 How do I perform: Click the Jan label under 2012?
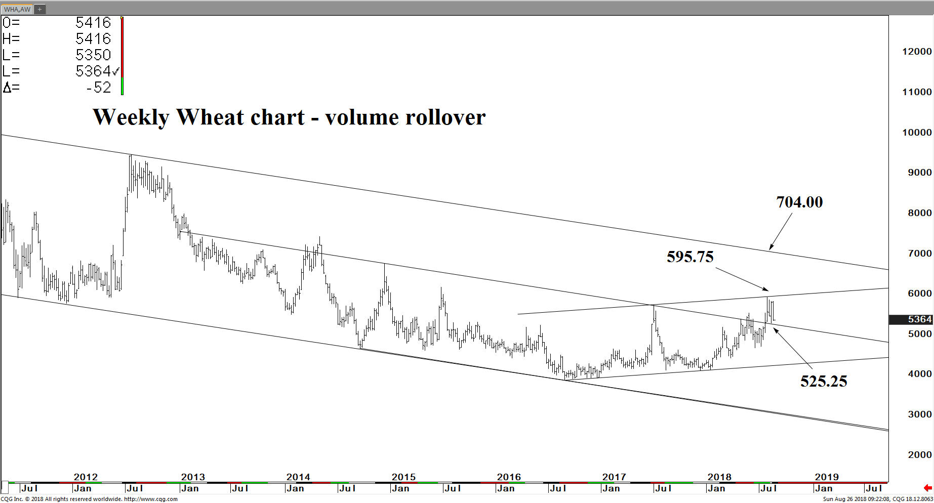pyautogui.click(x=83, y=489)
